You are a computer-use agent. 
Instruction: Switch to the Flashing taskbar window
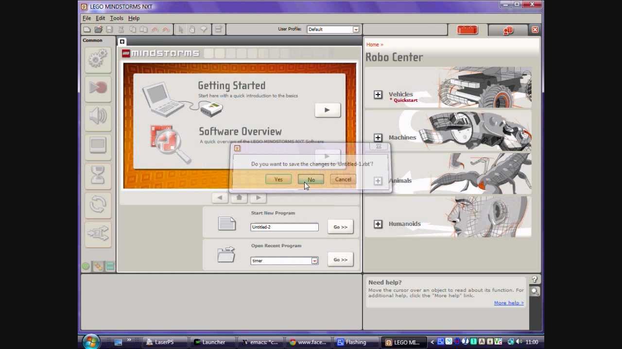coord(356,342)
